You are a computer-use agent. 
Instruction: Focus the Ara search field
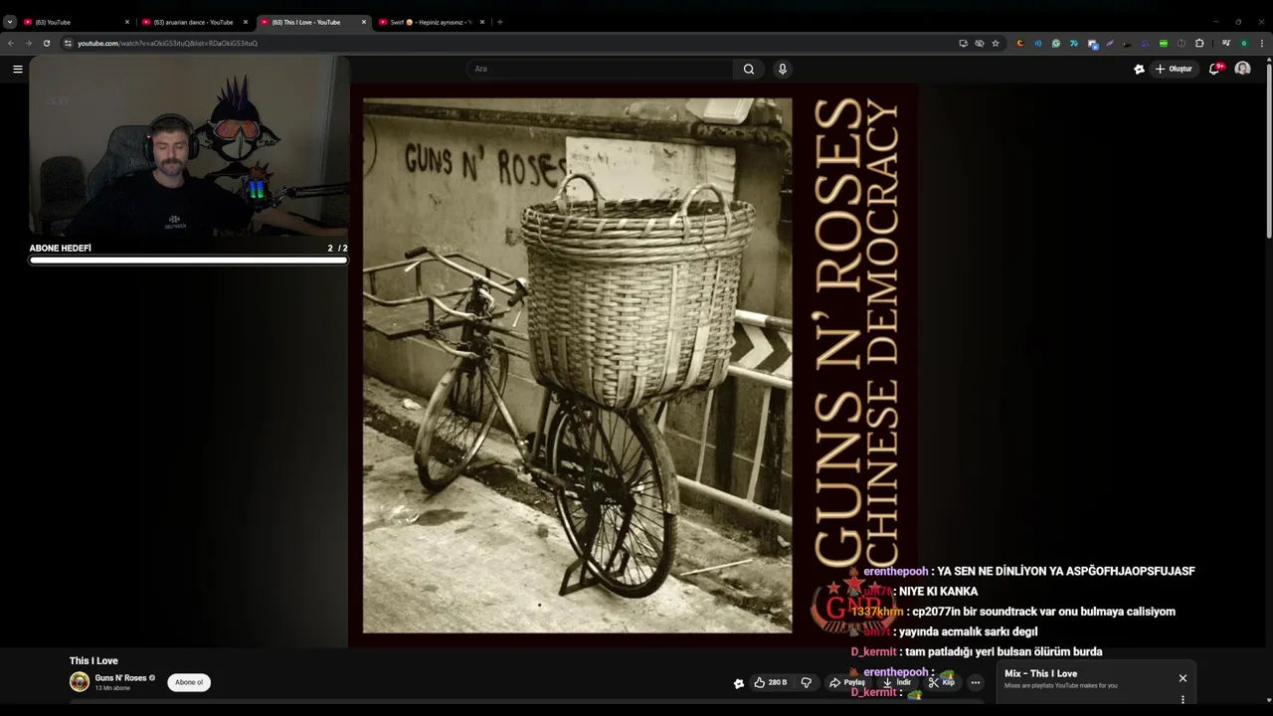tap(600, 69)
